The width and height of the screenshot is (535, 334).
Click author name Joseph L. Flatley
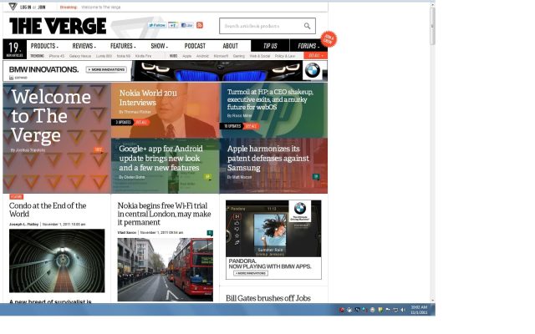[x=24, y=225]
